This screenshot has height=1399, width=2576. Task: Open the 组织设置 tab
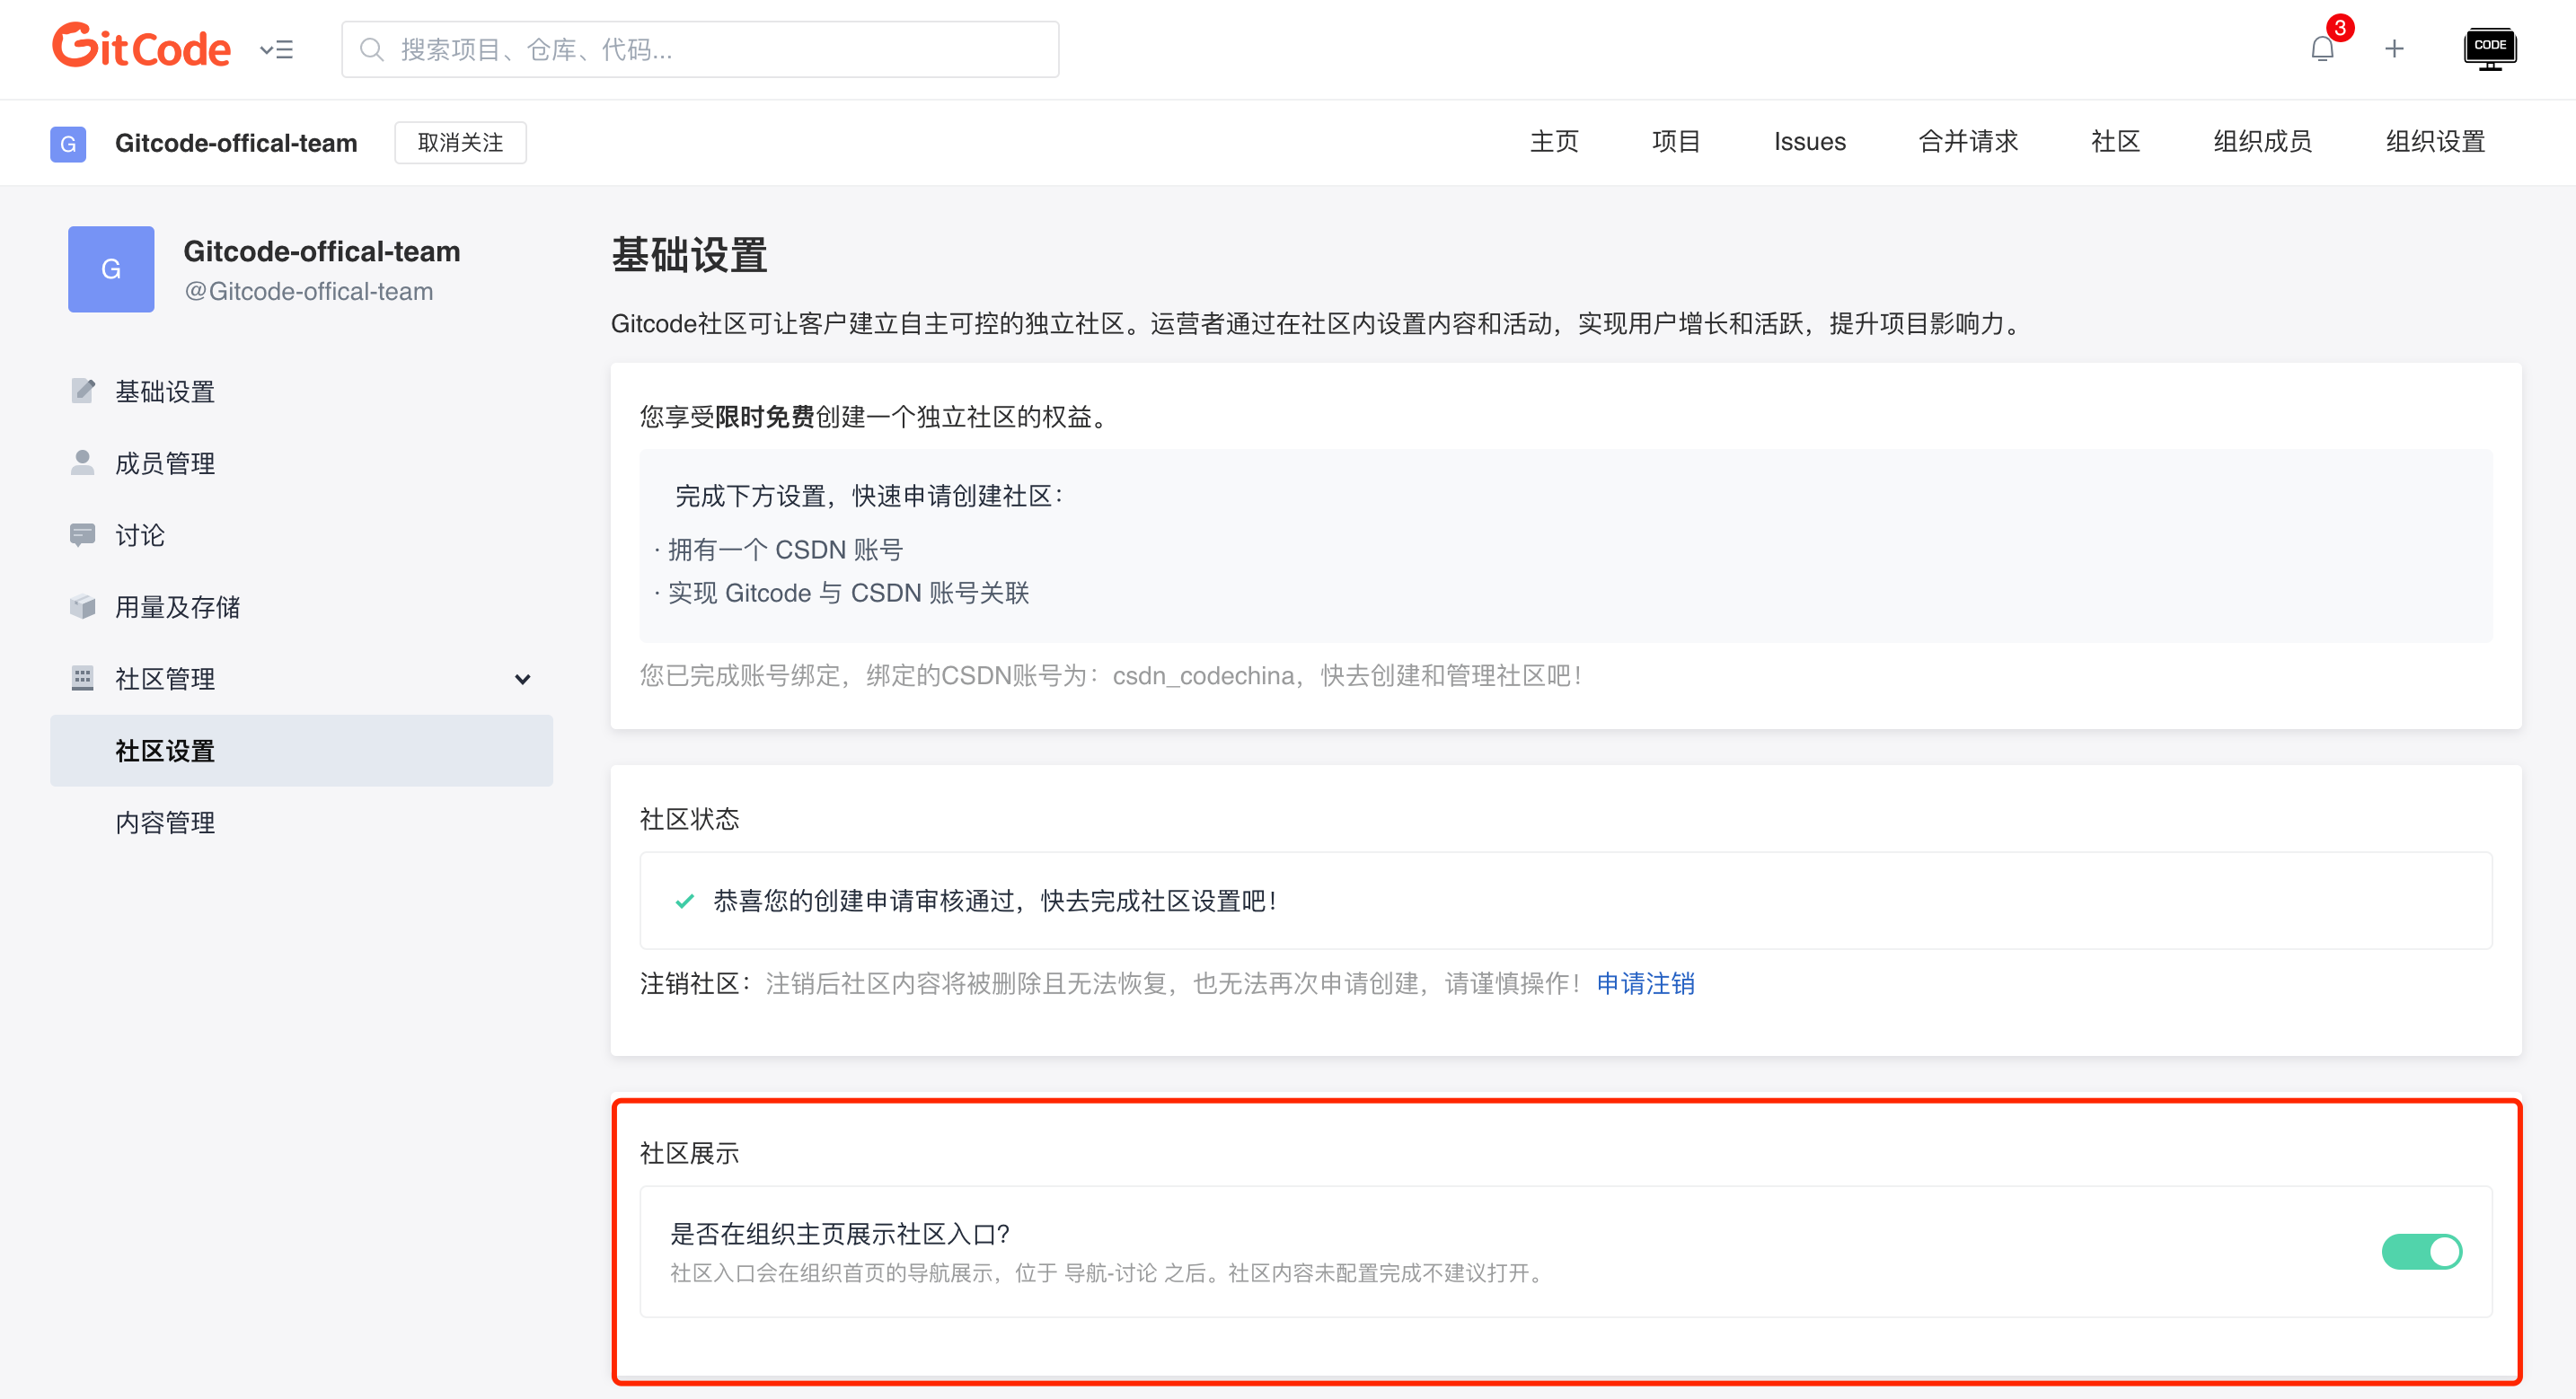2435,142
